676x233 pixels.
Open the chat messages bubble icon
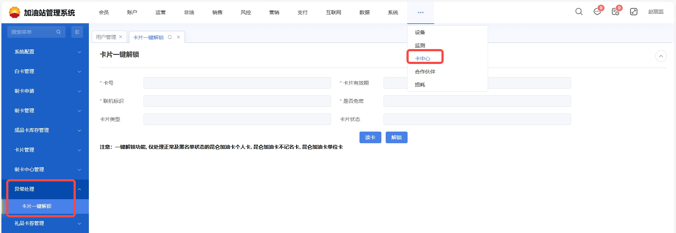[x=597, y=12]
